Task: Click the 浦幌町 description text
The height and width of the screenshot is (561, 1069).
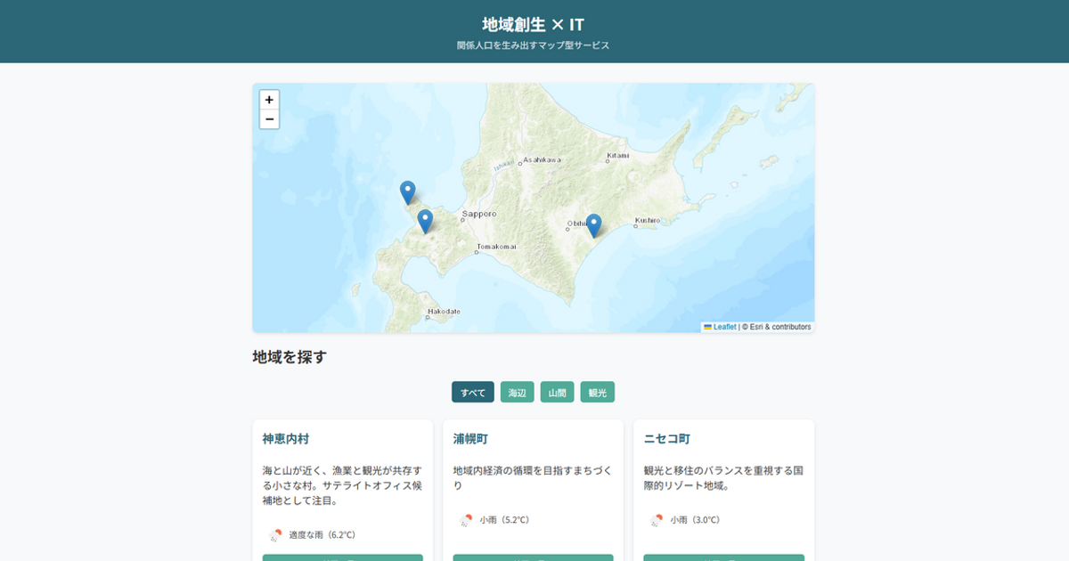Action: (x=533, y=478)
